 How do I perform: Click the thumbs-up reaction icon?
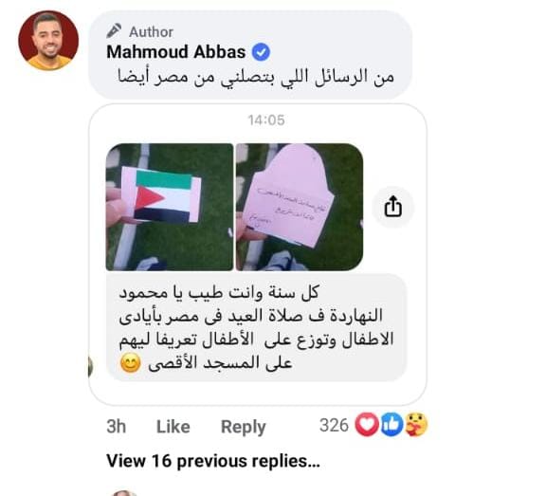coord(391,425)
